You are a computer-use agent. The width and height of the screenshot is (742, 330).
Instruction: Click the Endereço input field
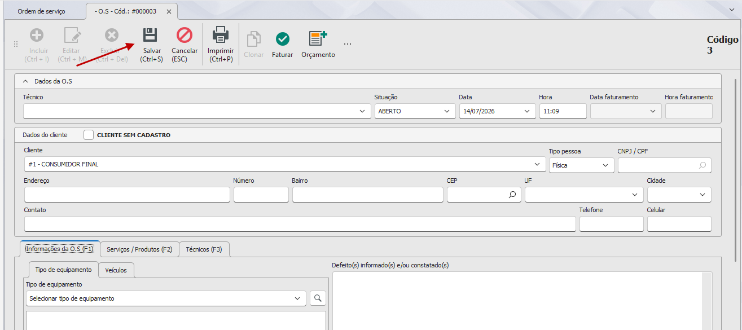(127, 195)
